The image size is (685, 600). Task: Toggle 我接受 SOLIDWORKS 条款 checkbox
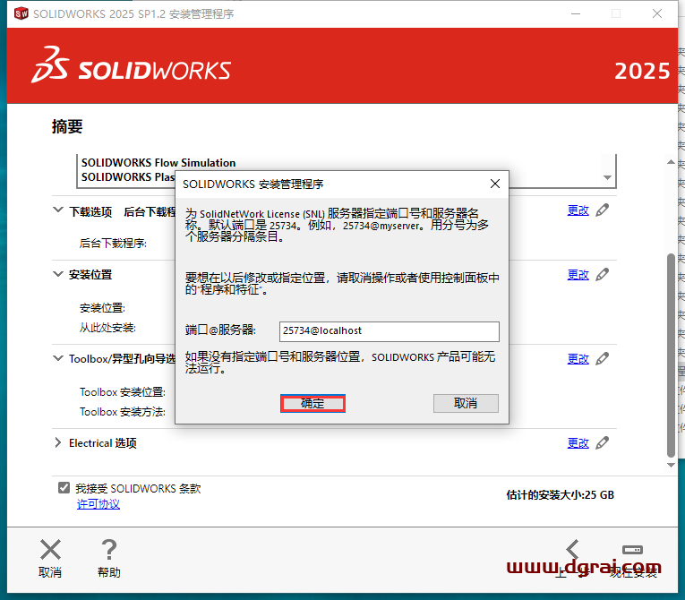pyautogui.click(x=64, y=488)
